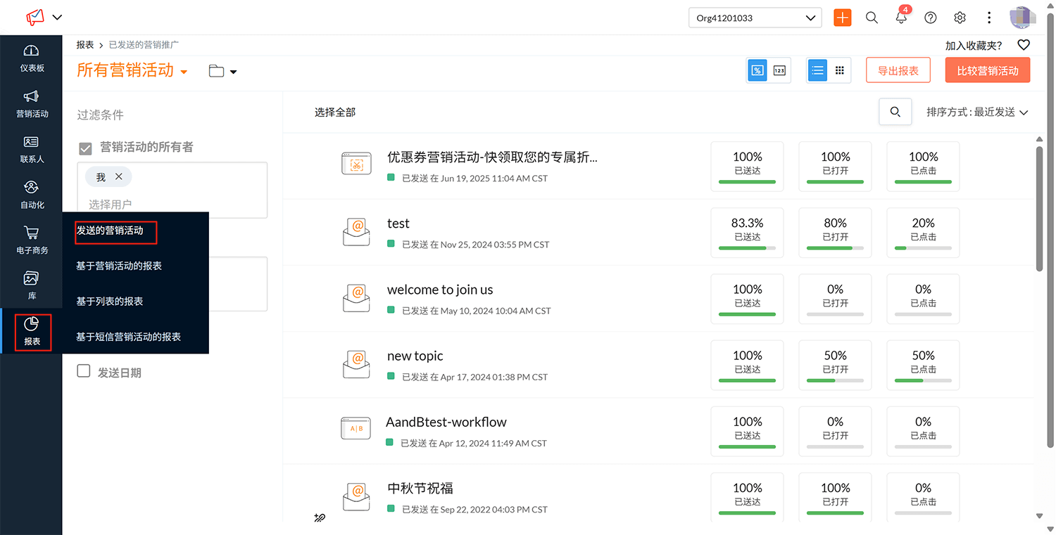Switch to number count display mode

pos(779,70)
